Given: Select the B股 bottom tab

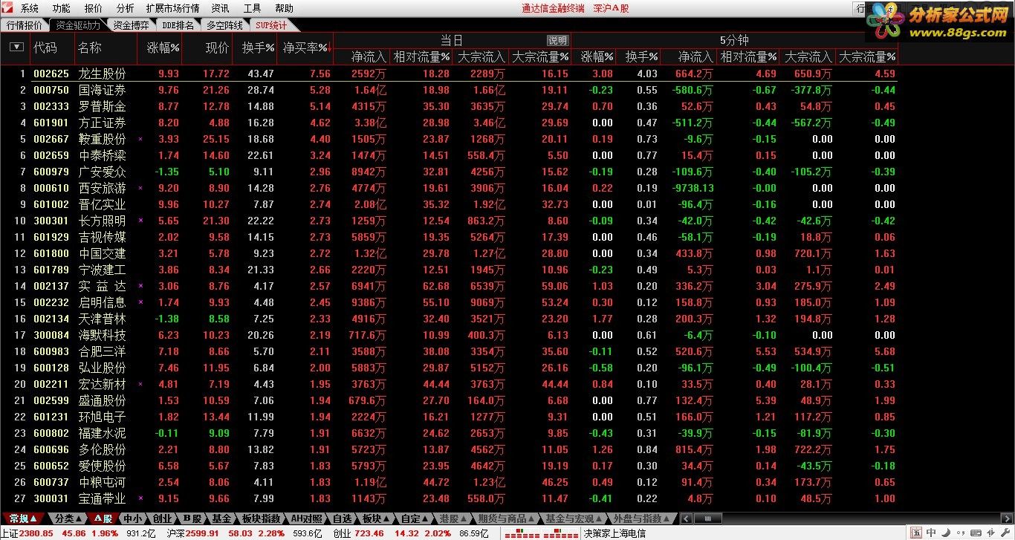Looking at the screenshot, I should tap(192, 518).
